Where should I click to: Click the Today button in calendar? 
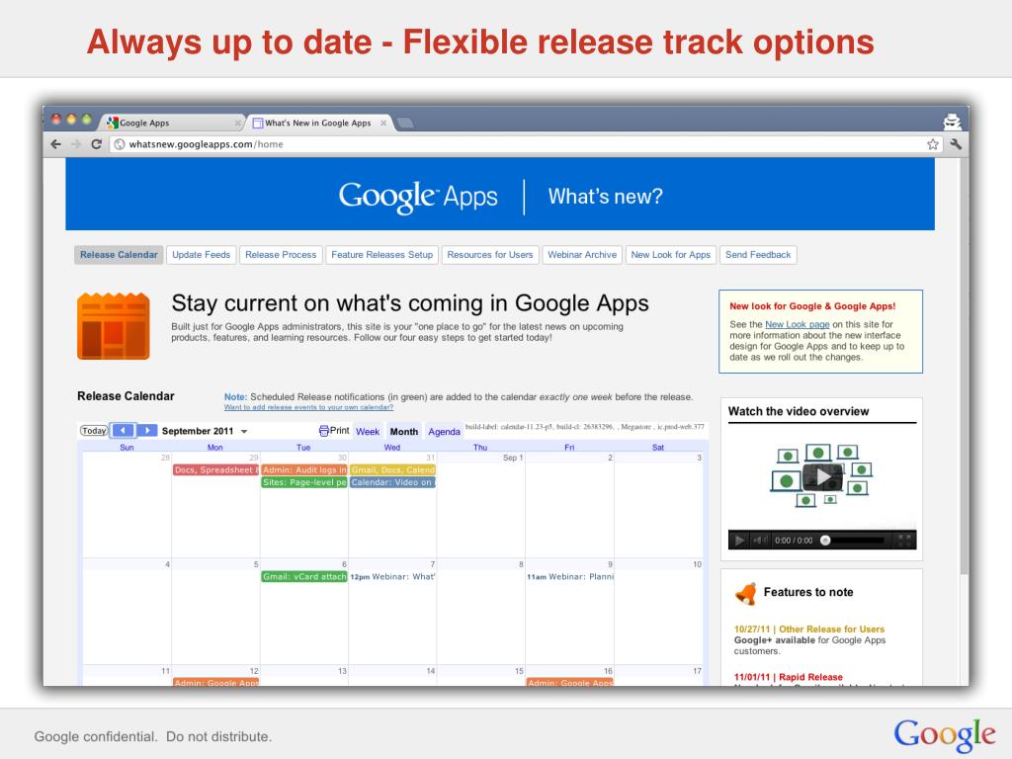pos(94,431)
